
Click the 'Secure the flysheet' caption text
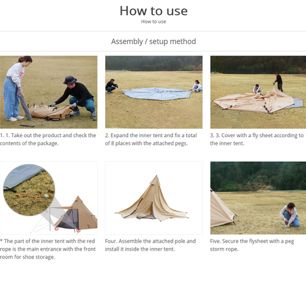[x=252, y=245]
